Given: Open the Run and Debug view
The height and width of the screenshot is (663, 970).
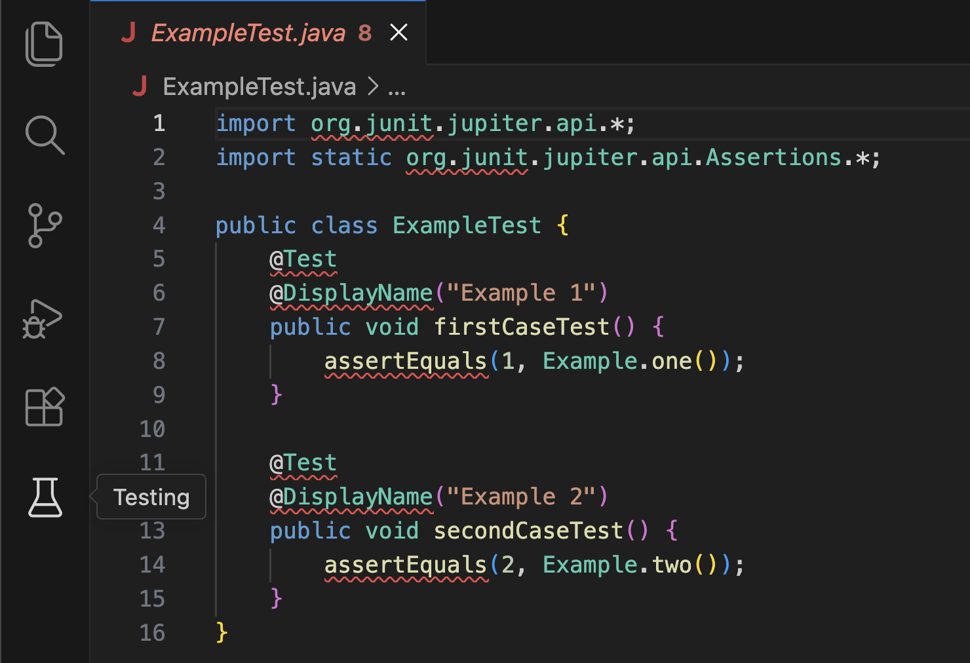Looking at the screenshot, I should [x=43, y=319].
